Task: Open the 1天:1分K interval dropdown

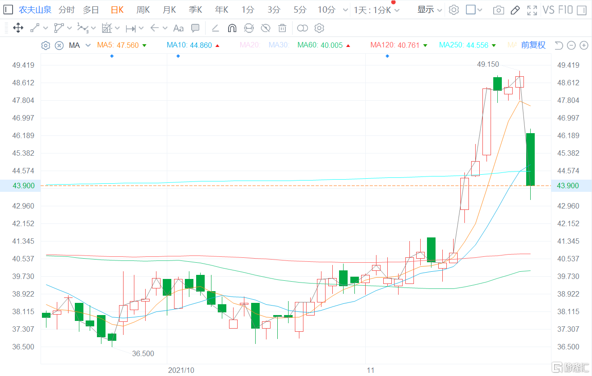Action: pyautogui.click(x=376, y=10)
